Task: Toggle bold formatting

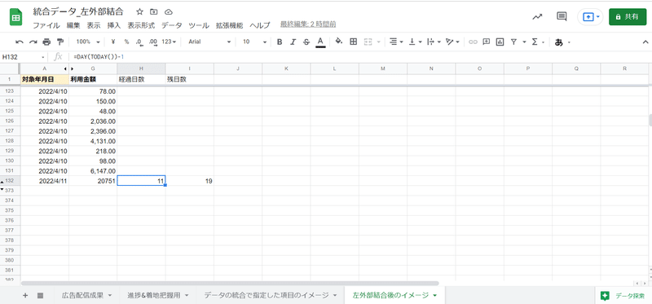Action: 280,42
